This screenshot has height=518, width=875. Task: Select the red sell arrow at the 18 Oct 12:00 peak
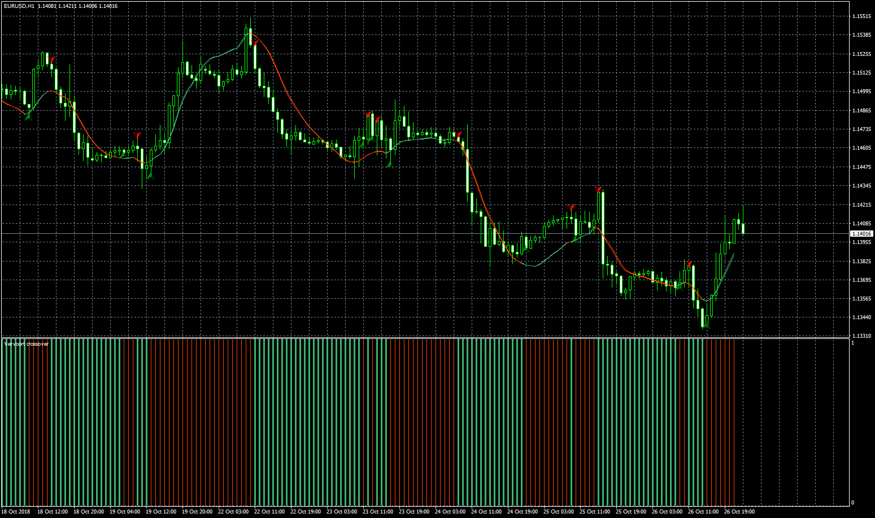tap(52, 59)
